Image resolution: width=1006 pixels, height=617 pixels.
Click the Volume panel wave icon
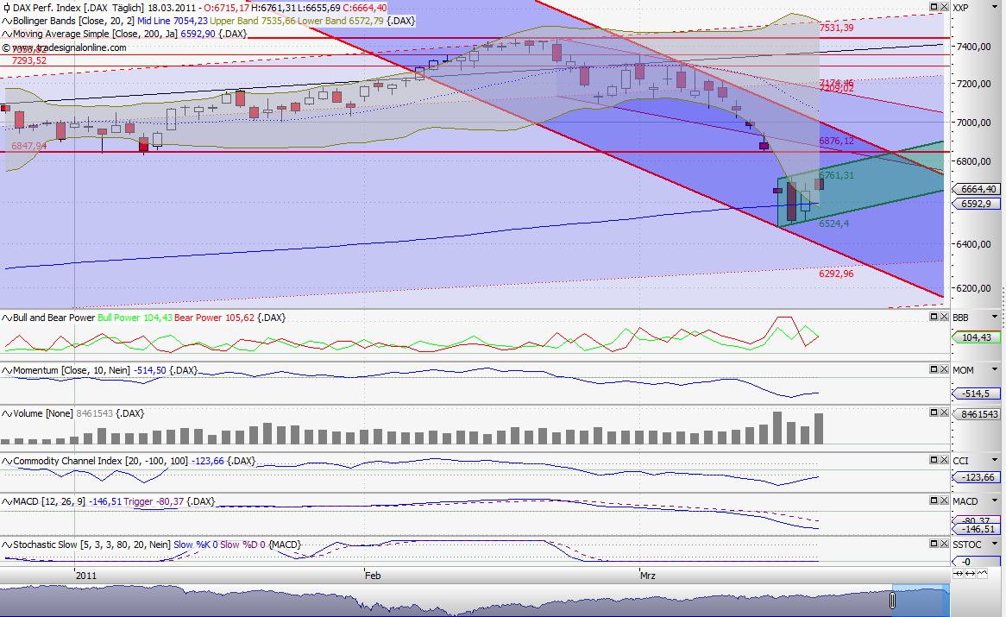[x=7, y=413]
